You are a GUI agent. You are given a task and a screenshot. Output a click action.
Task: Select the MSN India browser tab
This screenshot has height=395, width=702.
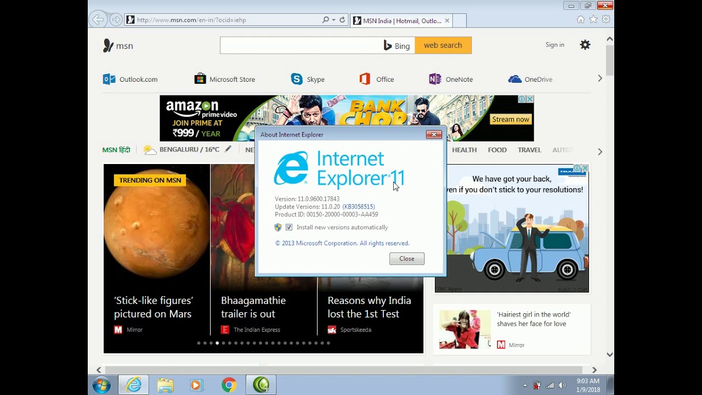(400, 21)
